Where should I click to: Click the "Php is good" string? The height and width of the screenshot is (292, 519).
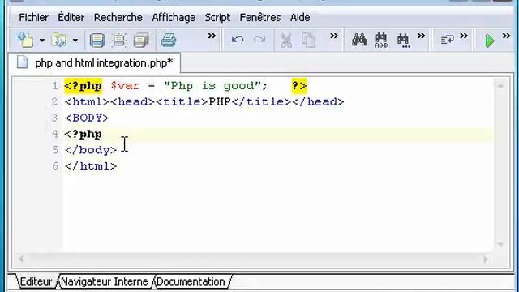coord(212,86)
